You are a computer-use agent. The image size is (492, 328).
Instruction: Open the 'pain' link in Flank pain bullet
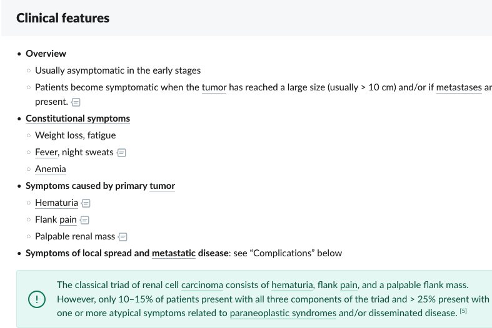pyautogui.click(x=68, y=219)
